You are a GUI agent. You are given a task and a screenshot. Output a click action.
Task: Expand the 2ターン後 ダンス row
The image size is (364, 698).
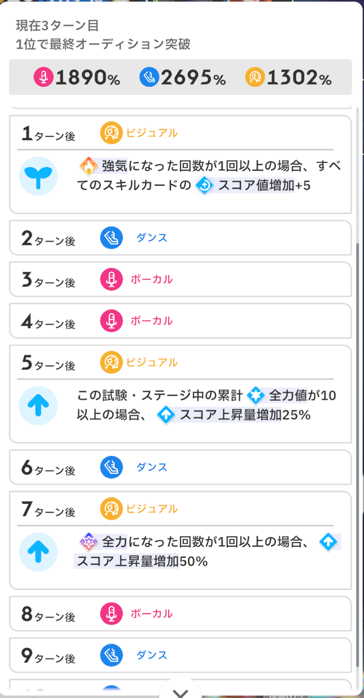180,238
